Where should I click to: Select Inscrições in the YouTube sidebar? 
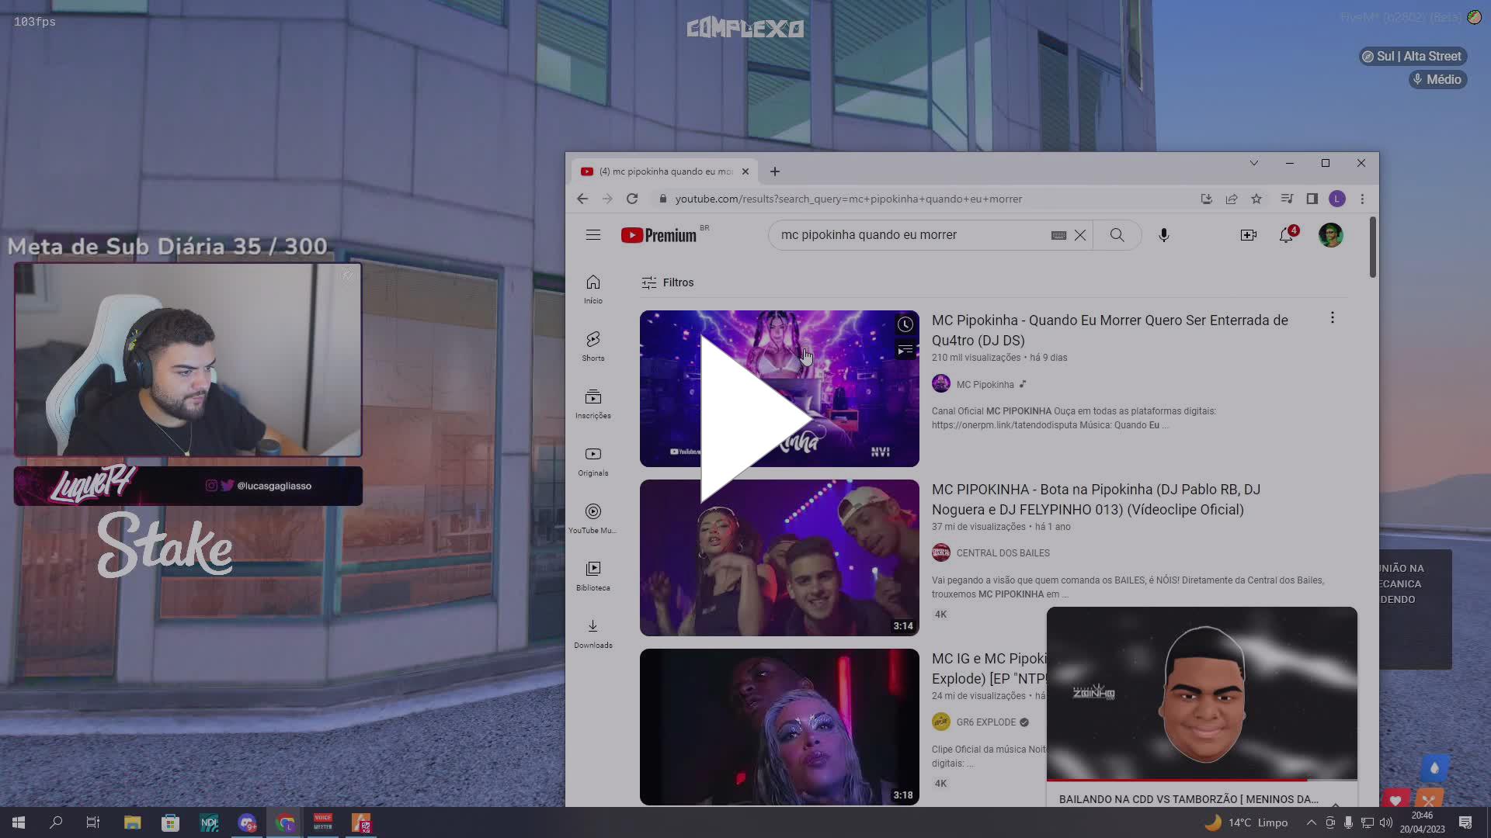click(593, 403)
